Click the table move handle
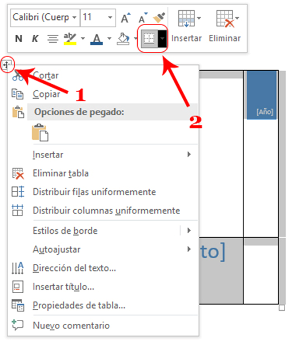 point(7,65)
